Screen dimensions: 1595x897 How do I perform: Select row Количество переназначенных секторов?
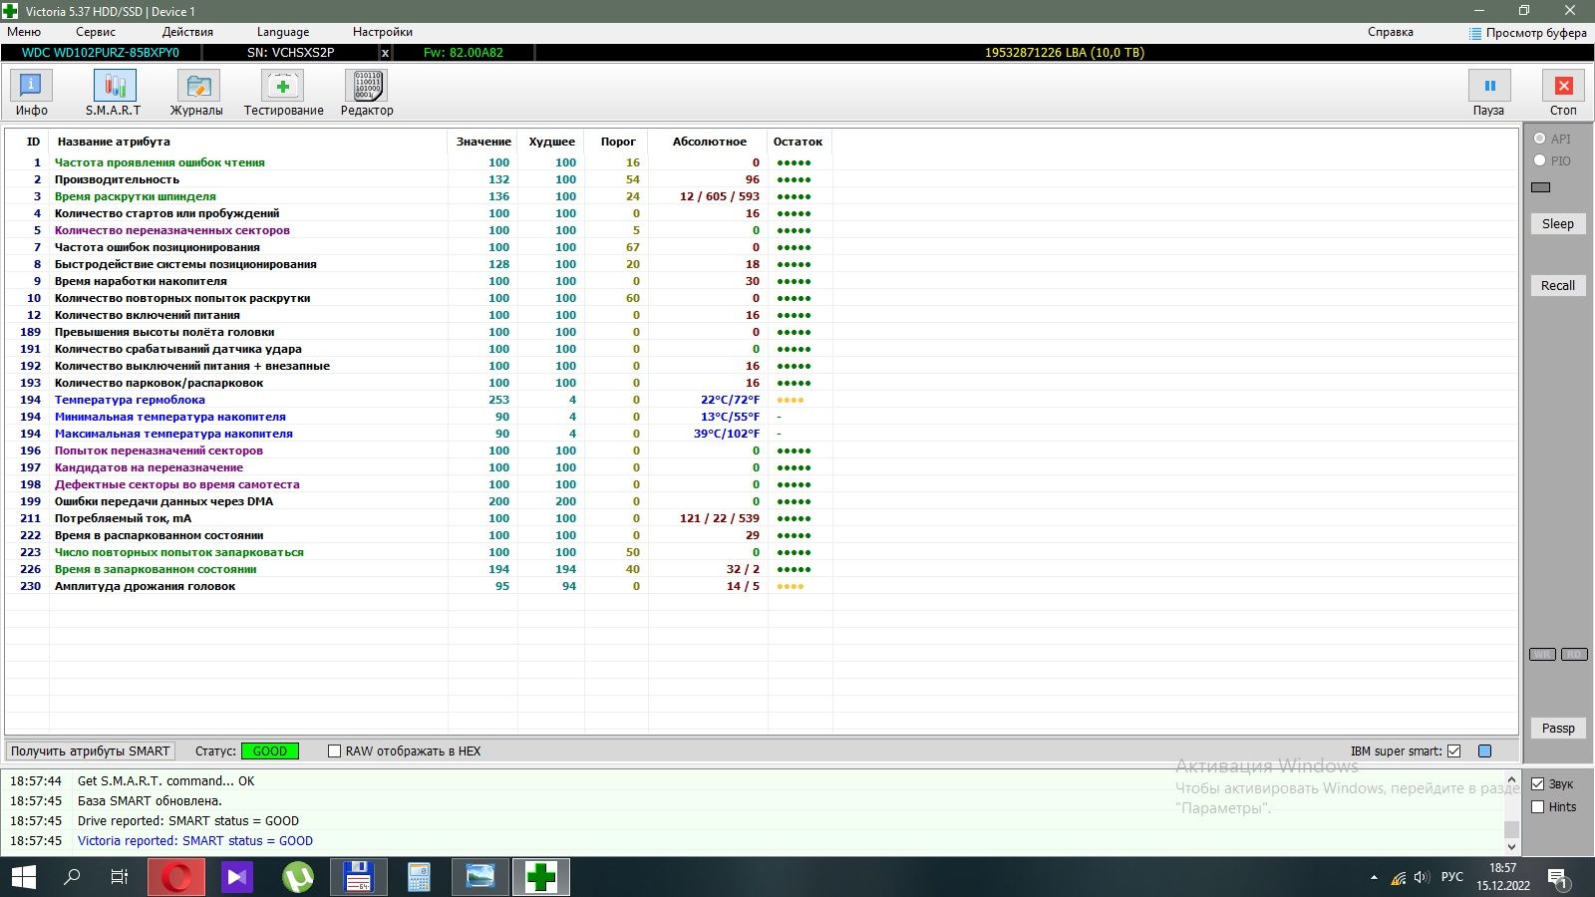pos(419,230)
